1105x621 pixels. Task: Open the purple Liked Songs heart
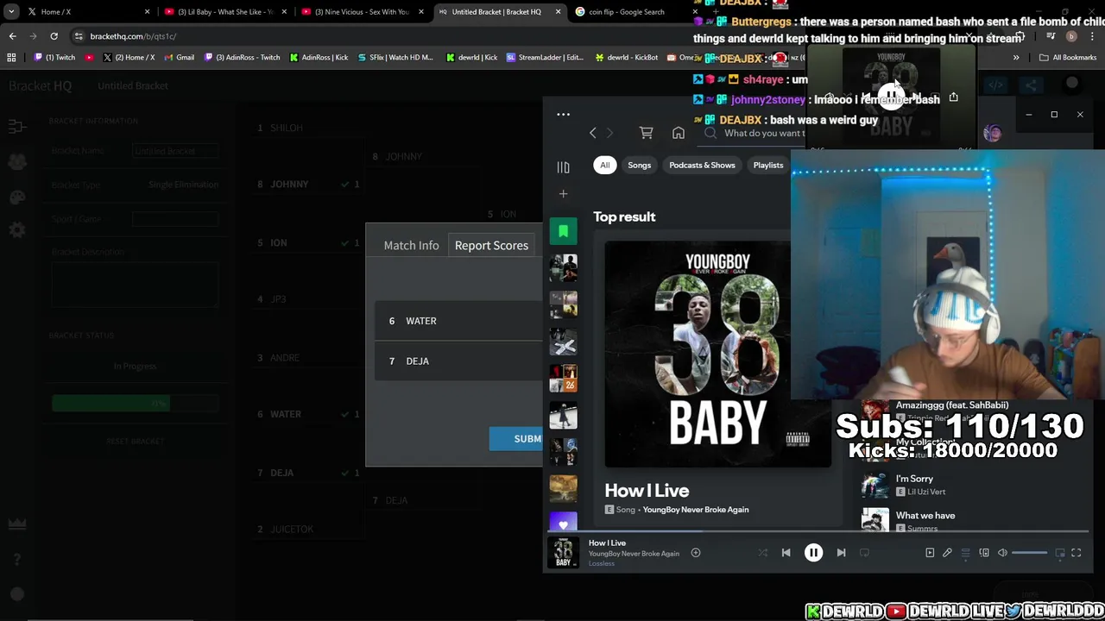point(563,524)
